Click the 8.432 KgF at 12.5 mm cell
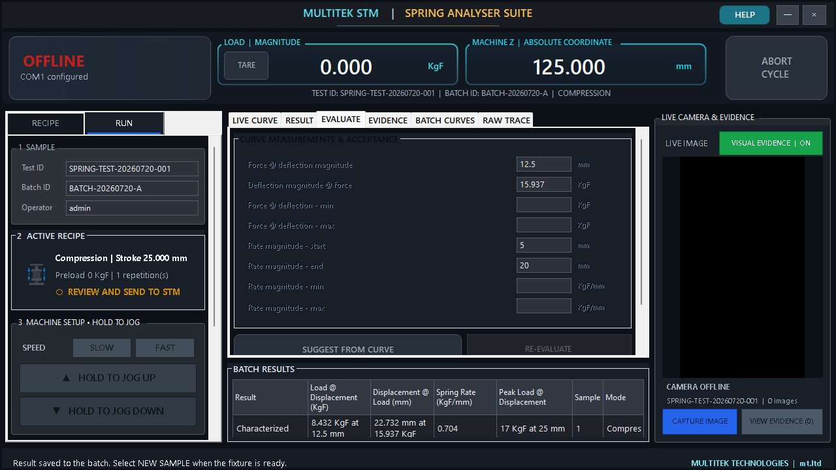Image resolution: width=836 pixels, height=470 pixels. click(x=338, y=428)
